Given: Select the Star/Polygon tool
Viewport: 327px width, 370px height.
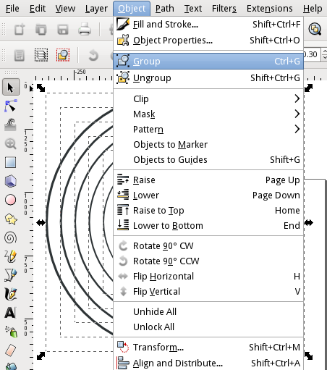Looking at the screenshot, I should click(x=11, y=219).
